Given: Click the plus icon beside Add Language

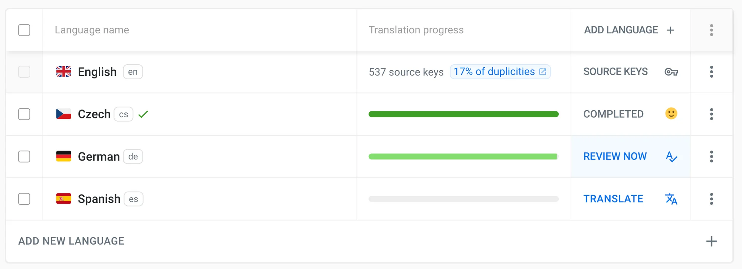Looking at the screenshot, I should coord(670,30).
